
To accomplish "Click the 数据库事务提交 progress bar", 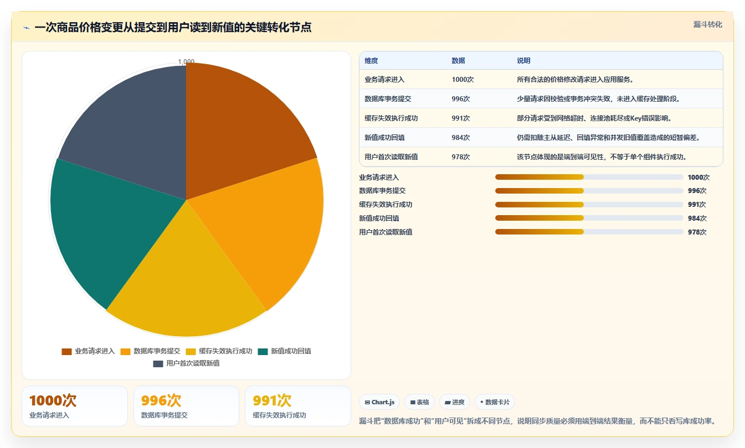I will pos(589,191).
